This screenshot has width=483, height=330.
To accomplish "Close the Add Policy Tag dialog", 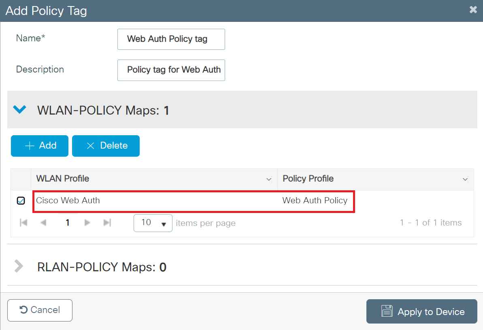I will (473, 10).
